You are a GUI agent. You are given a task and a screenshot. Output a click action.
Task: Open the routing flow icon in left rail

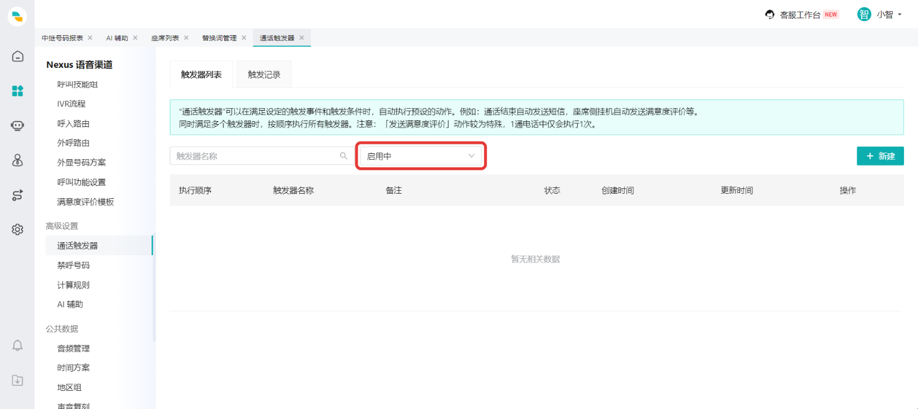[x=18, y=195]
